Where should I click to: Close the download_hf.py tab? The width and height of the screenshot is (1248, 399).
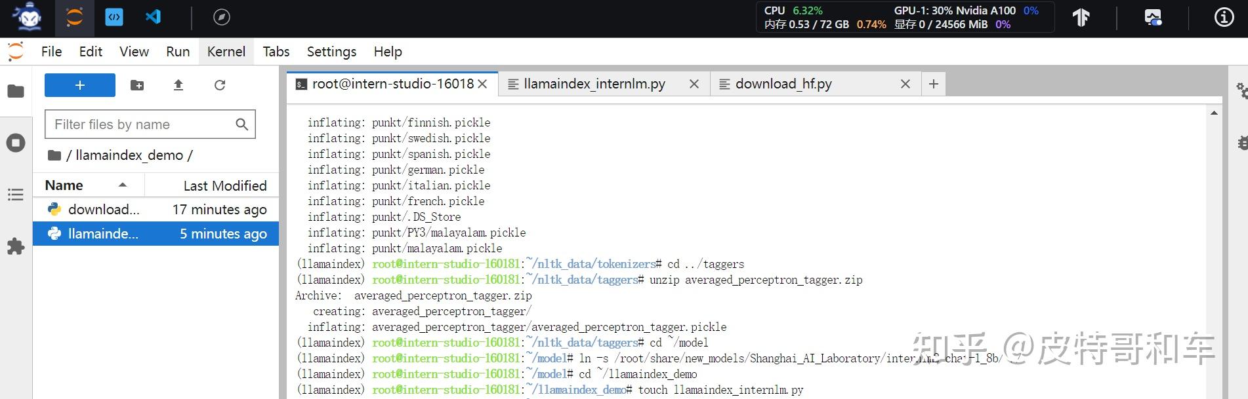[x=905, y=84]
